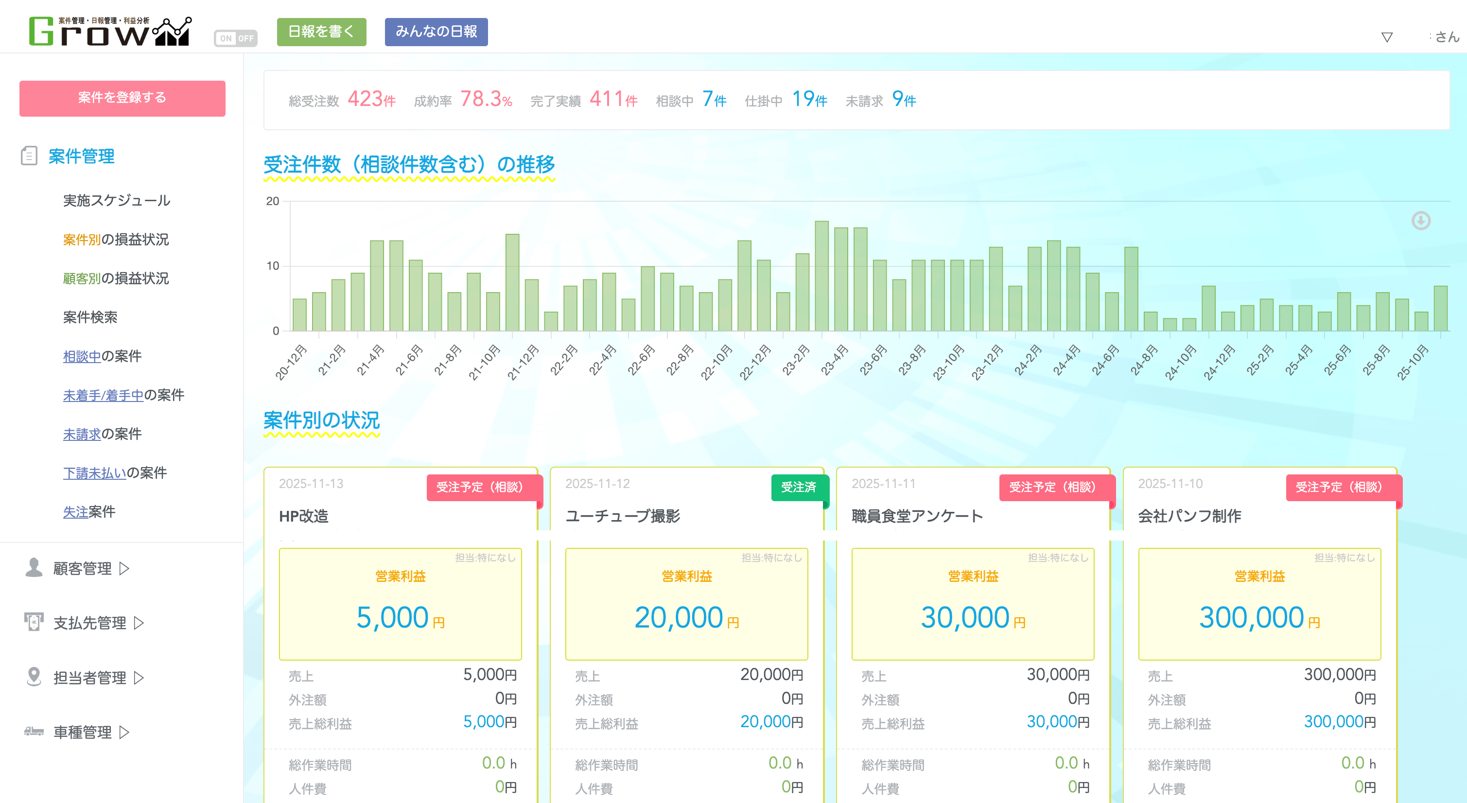1467x803 pixels.
Task: Open みんなの日報
Action: 436,32
